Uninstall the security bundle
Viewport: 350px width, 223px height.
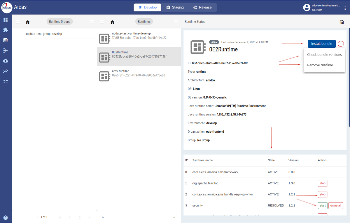(336, 205)
